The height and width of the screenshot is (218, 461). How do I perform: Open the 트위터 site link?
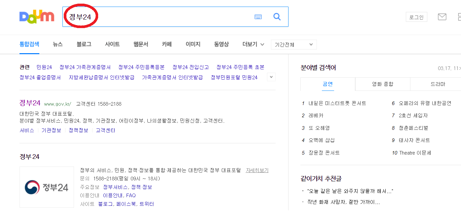click(146, 204)
